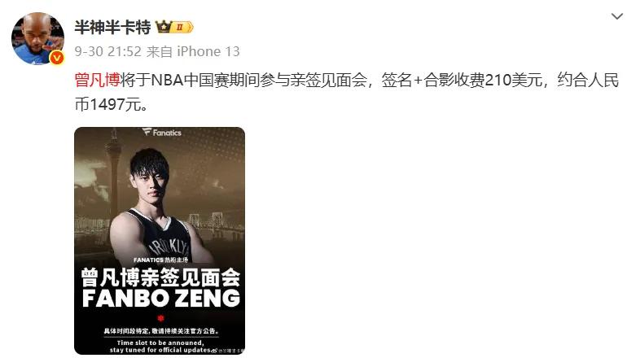Click the Weibo watermark at poster bottom corner

tap(227, 351)
